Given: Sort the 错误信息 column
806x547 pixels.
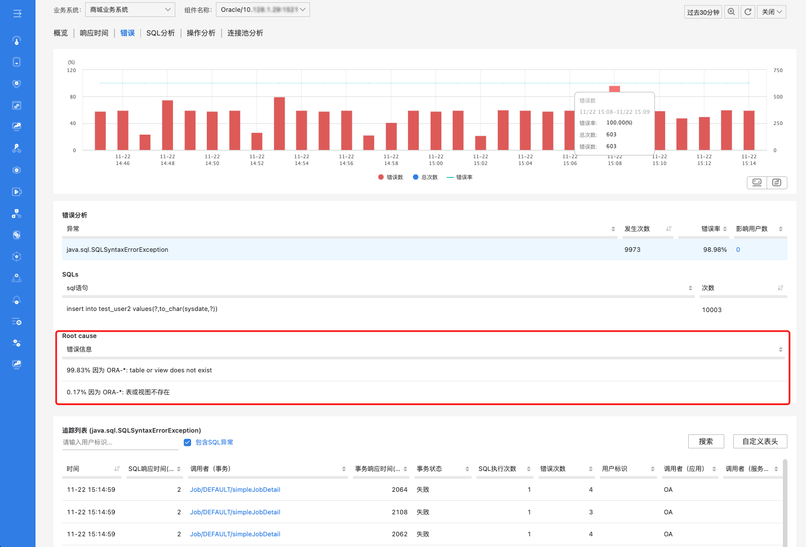Looking at the screenshot, I should (x=781, y=349).
